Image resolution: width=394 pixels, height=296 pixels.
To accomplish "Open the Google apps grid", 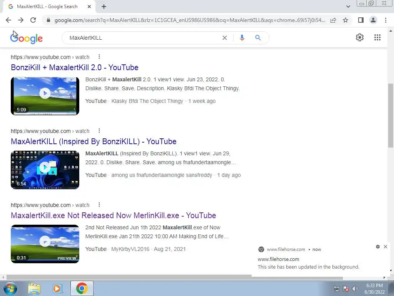I will [x=377, y=37].
